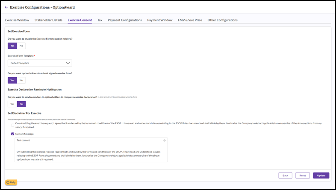Select Yes for signed exercise form submission
Viewport: 336px width, 190px height.
coord(12,80)
